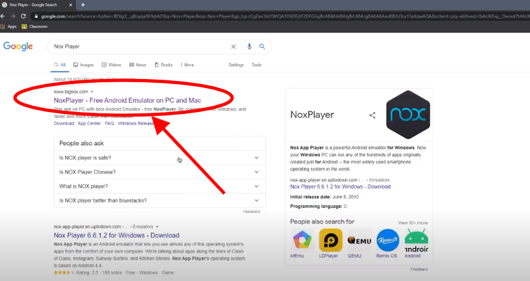Screen dimensions: 530x281
Task: Open uptodown result options arrow
Action: (x=157, y=227)
